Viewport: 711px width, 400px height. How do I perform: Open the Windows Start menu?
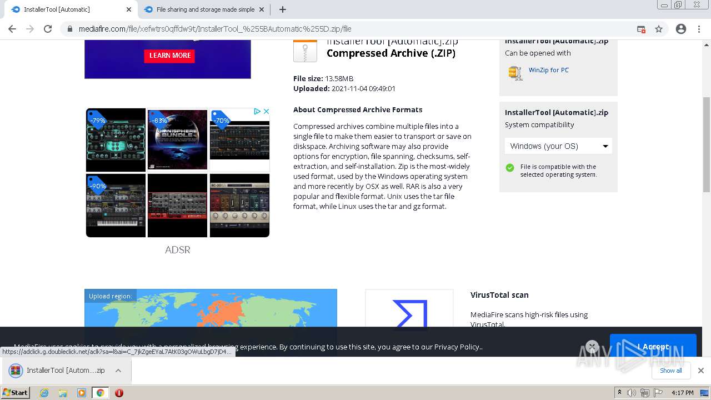coord(16,393)
